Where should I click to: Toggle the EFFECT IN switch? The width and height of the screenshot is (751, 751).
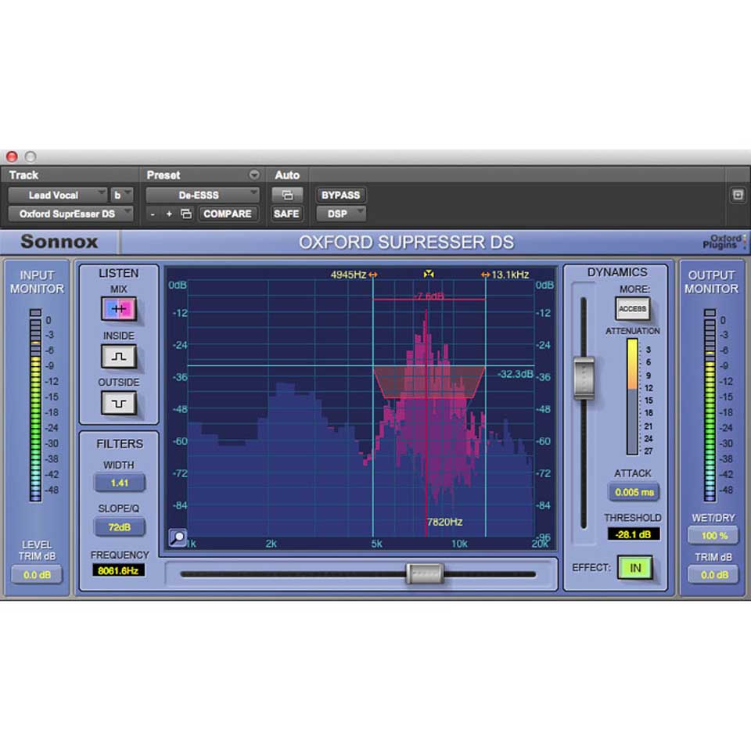636,568
